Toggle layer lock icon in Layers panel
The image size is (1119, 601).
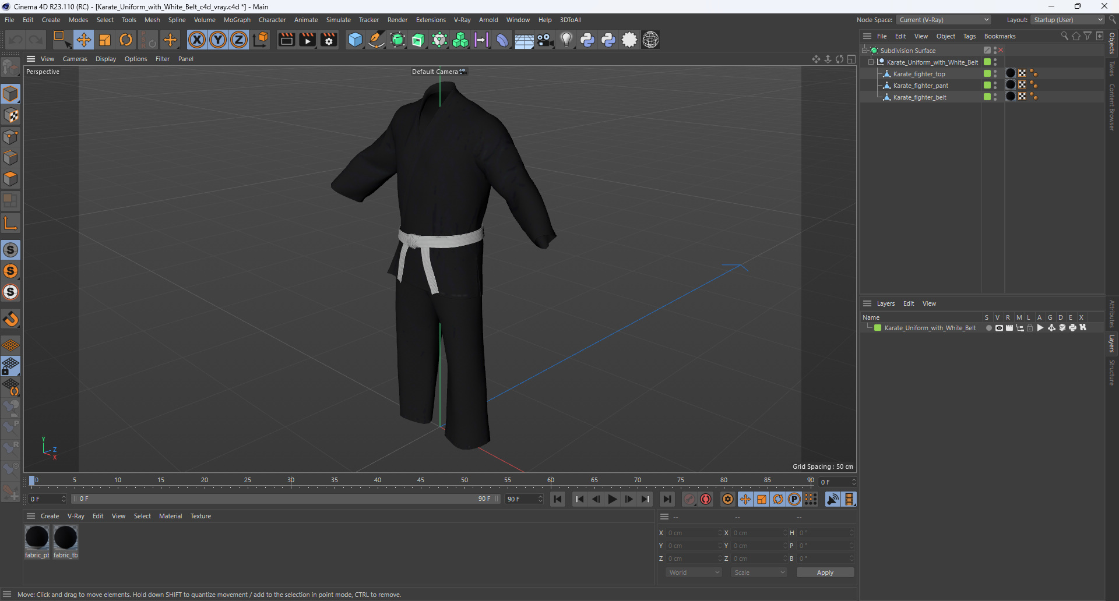(x=1030, y=328)
